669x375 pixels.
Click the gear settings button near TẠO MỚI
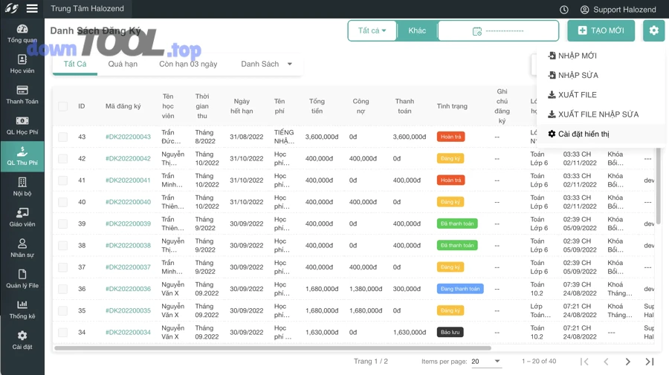pos(653,30)
